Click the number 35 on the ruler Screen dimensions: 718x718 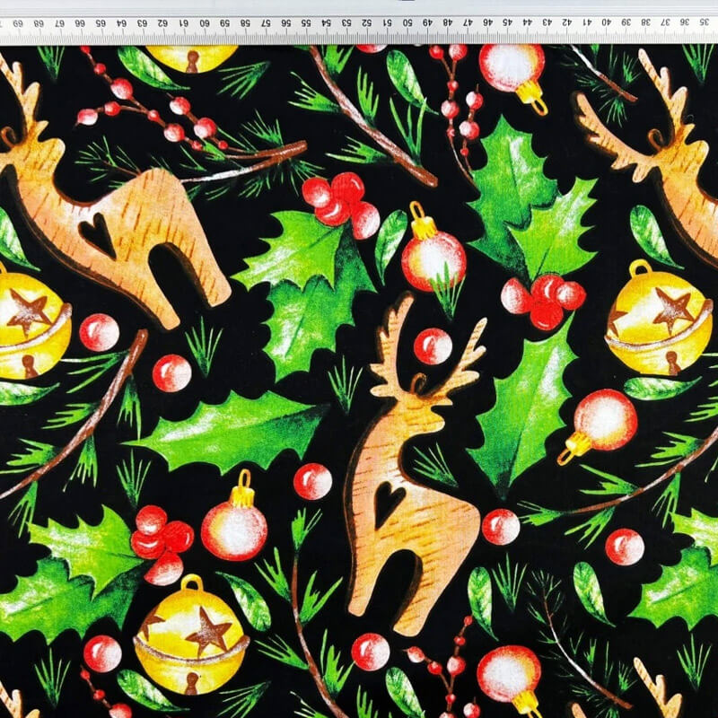point(705,22)
